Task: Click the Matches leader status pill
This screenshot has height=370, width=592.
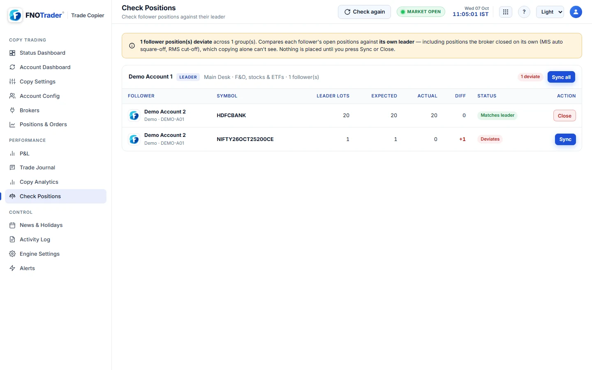Action: [497, 116]
